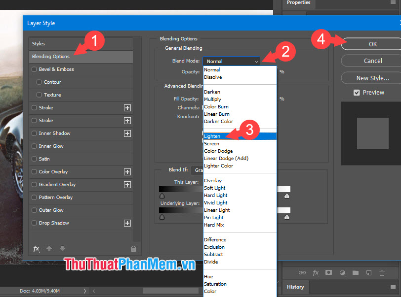Click the create new layer icon
The width and height of the screenshot is (401, 297).
coord(368,272)
